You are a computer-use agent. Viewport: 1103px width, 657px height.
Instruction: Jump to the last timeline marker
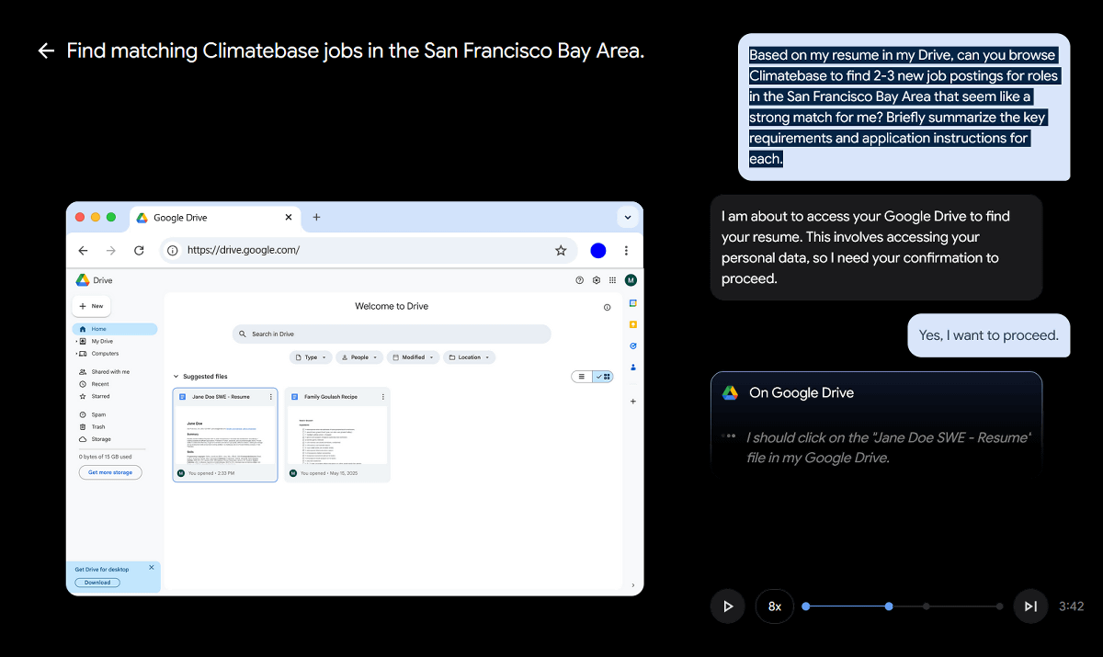[x=1000, y=606]
